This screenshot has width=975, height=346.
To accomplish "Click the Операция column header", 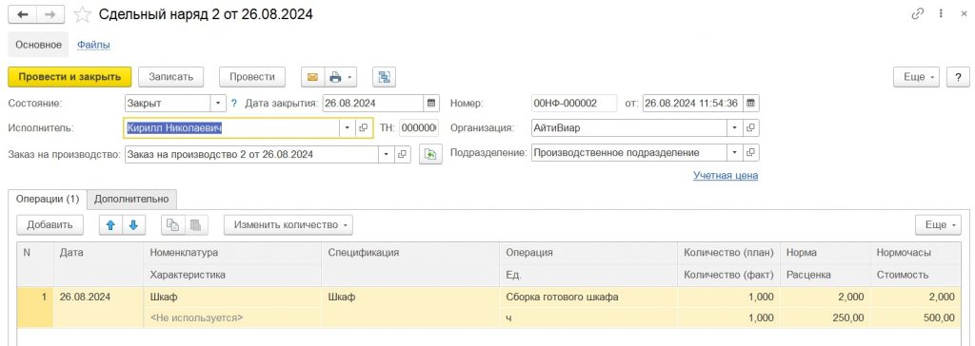I will coord(588,253).
